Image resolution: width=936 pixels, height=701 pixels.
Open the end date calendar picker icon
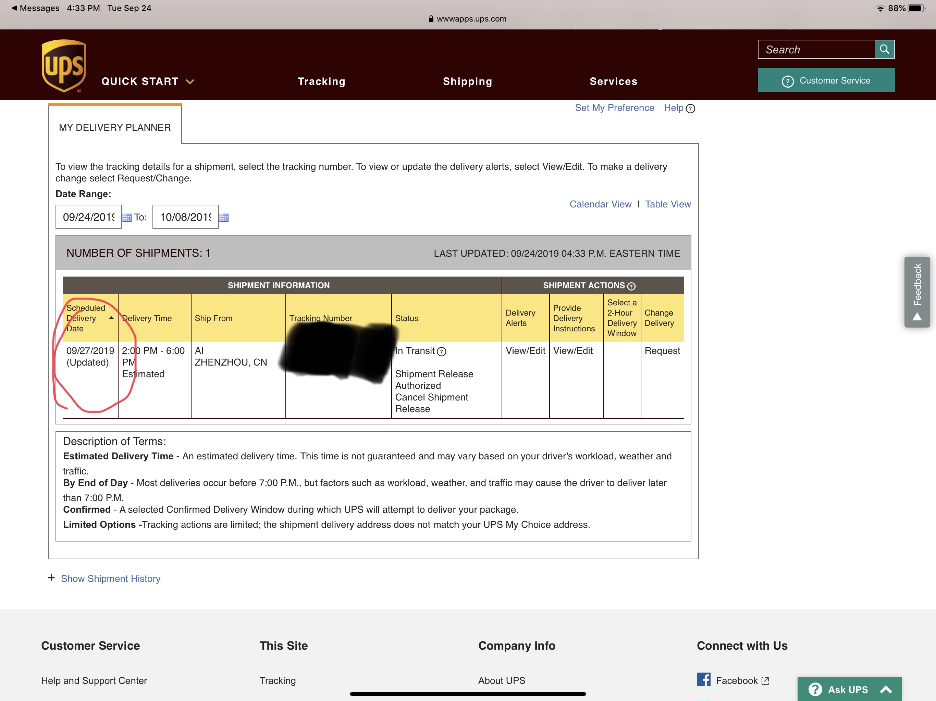[x=223, y=218]
